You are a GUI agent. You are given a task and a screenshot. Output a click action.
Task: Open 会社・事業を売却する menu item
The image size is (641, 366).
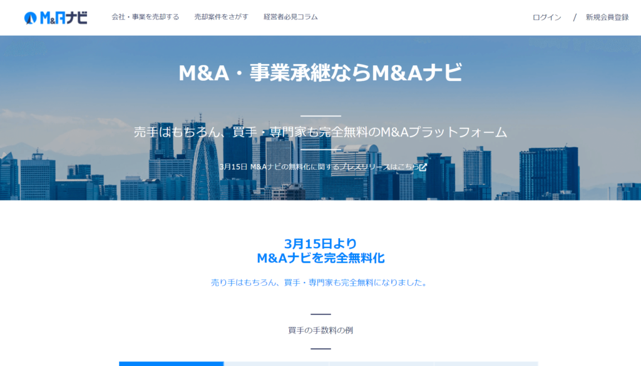coord(145,17)
